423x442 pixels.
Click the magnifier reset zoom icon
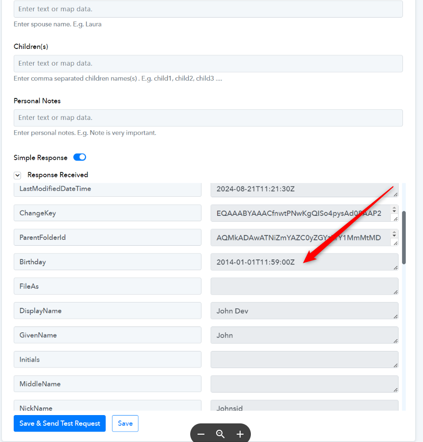click(220, 434)
